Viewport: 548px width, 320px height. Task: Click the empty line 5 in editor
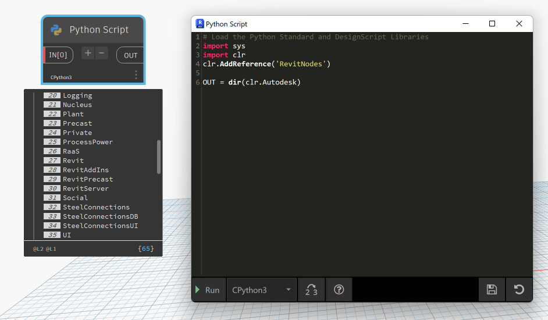pyautogui.click(x=367, y=73)
